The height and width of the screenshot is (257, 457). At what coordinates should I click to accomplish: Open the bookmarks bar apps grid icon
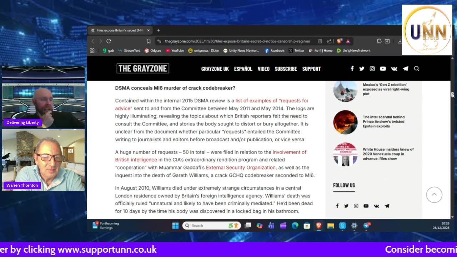click(92, 51)
